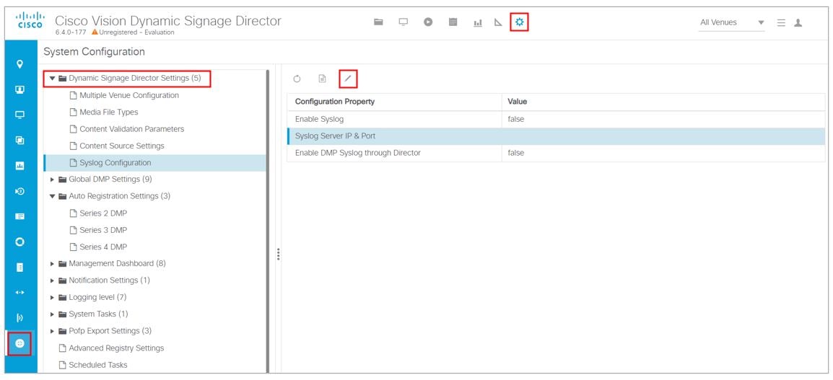Viewport: 833px width, 380px height.
Task: Click the highlighted bottom sidebar system icon
Action: 20,343
